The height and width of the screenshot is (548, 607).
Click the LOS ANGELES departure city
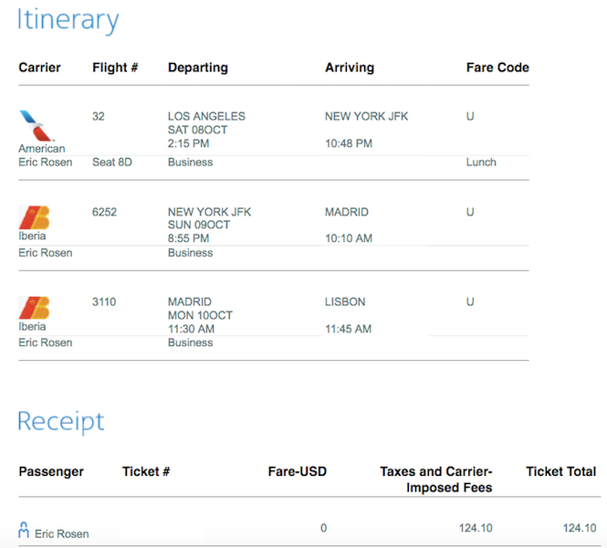[206, 117]
